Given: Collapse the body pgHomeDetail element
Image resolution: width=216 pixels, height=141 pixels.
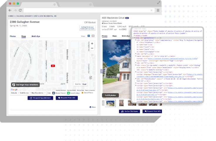Looking at the screenshot, I should (x=134, y=38).
